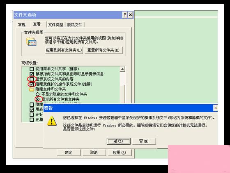
Task: Click the advanced settings scrollbar up arrow
Action: coord(122,69)
